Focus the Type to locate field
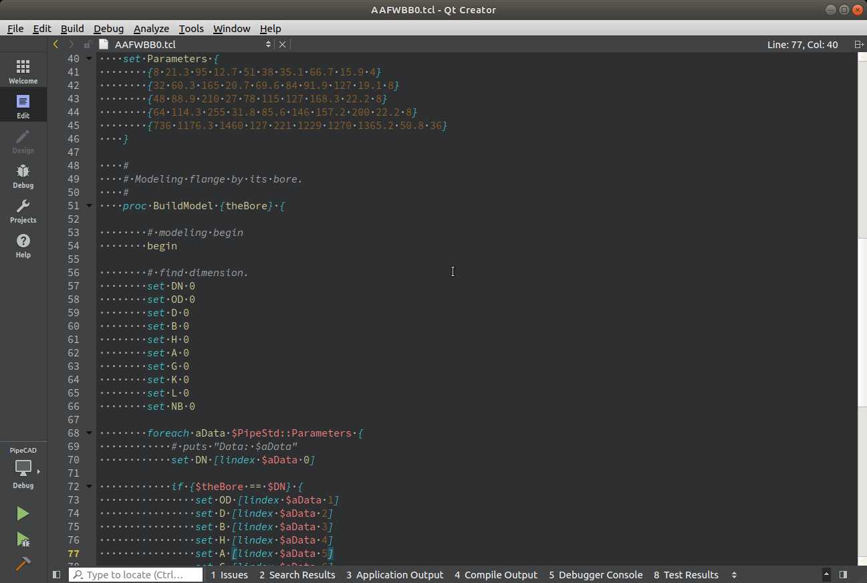The height and width of the screenshot is (583, 867). point(136,574)
